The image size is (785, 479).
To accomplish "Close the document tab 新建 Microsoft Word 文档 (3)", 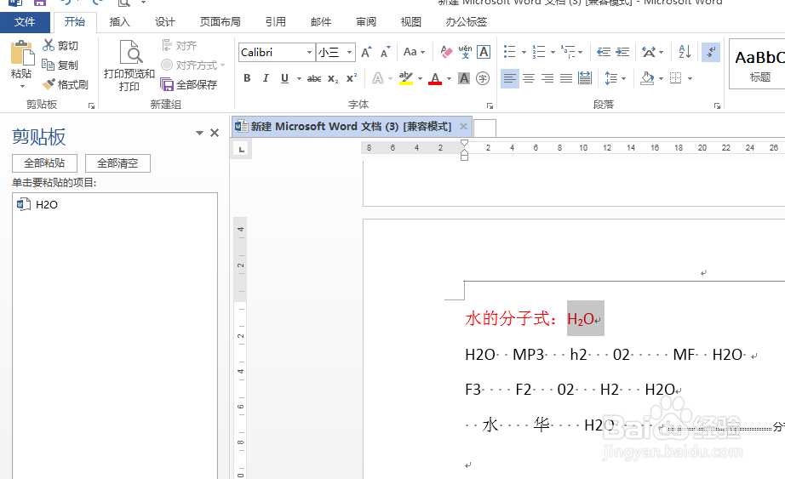I will click(463, 126).
